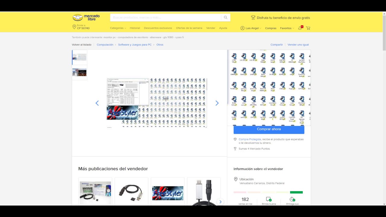This screenshot has height=217, width=386.
Task: Click the Ubicación location pin icon
Action: click(x=236, y=179)
